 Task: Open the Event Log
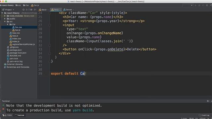pos(204,115)
